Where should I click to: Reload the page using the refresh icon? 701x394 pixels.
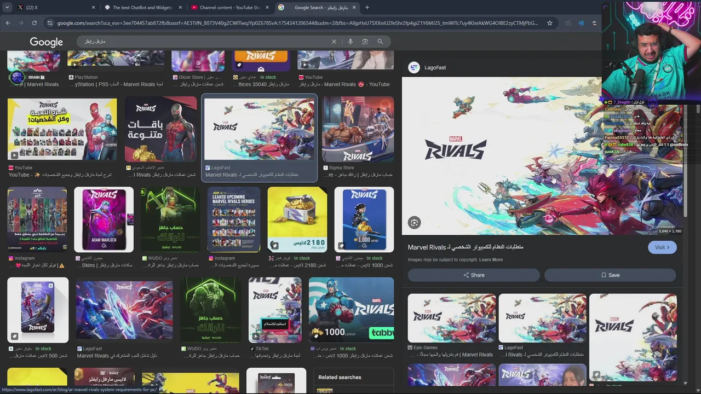34,23
